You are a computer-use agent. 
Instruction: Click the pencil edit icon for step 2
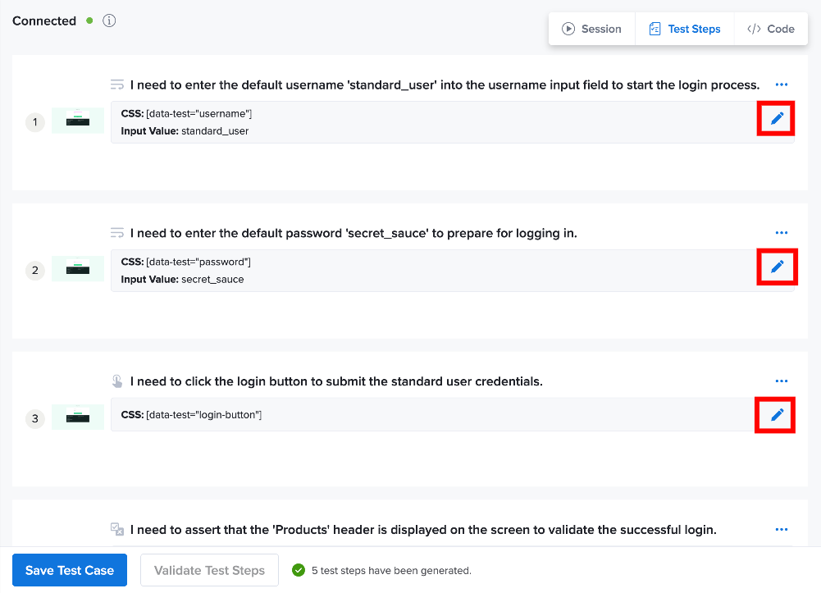[x=777, y=267]
